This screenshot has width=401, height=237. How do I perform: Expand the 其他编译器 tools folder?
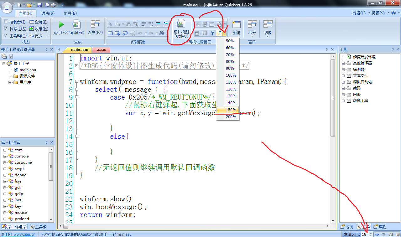[343, 63]
